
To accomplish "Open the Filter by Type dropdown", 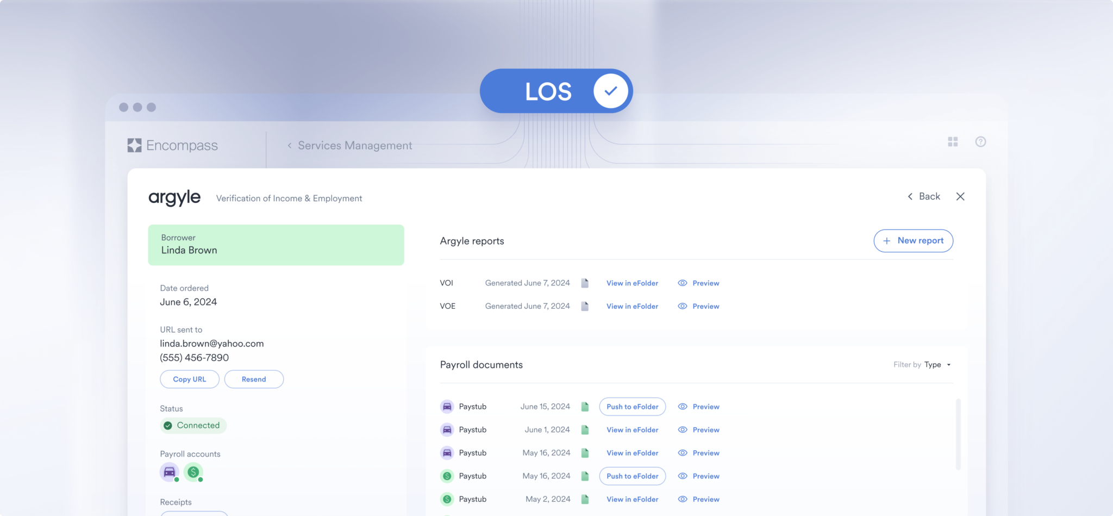I will coord(922,364).
